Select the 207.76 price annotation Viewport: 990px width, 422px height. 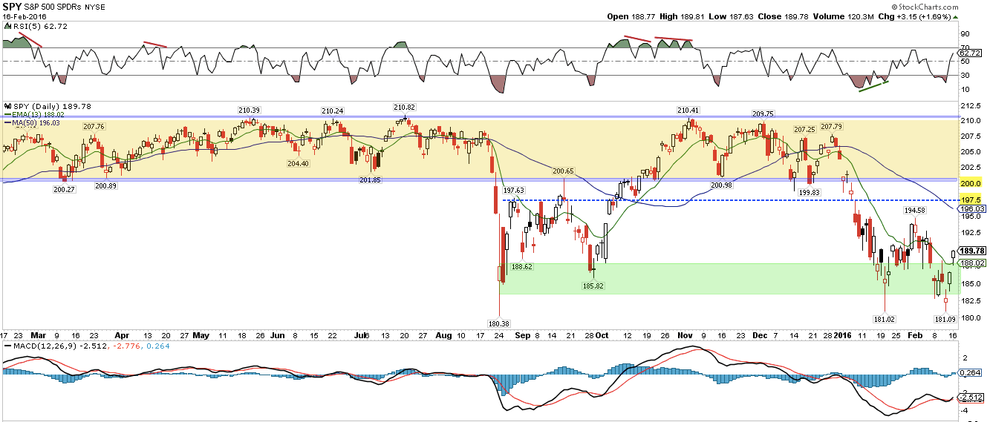95,127
